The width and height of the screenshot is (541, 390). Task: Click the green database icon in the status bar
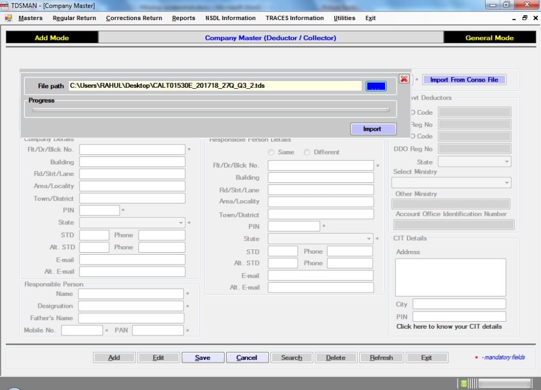coord(464,383)
